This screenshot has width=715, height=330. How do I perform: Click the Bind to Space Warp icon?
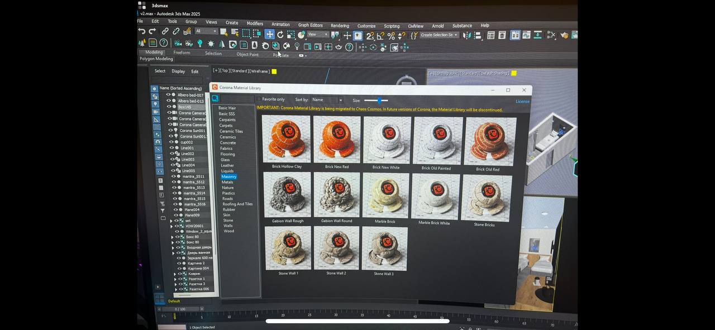[187, 31]
